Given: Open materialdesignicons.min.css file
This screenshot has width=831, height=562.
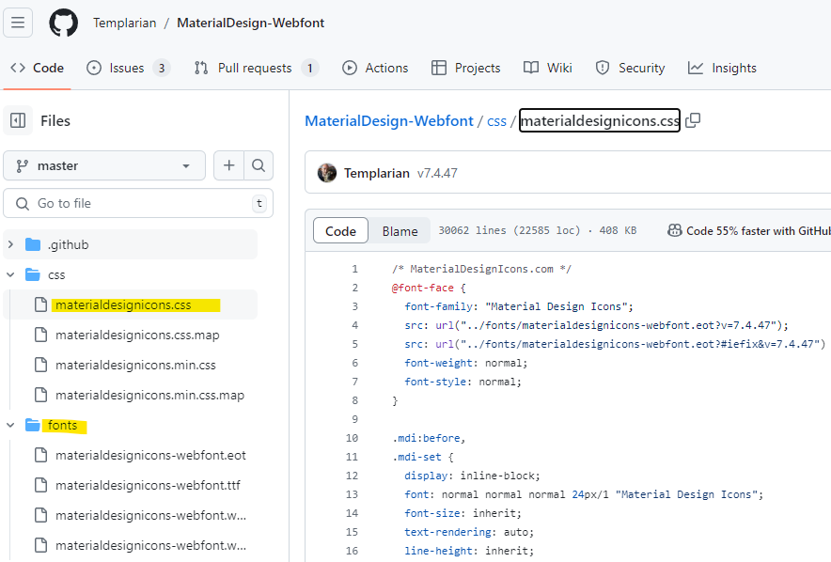Looking at the screenshot, I should coord(135,366).
